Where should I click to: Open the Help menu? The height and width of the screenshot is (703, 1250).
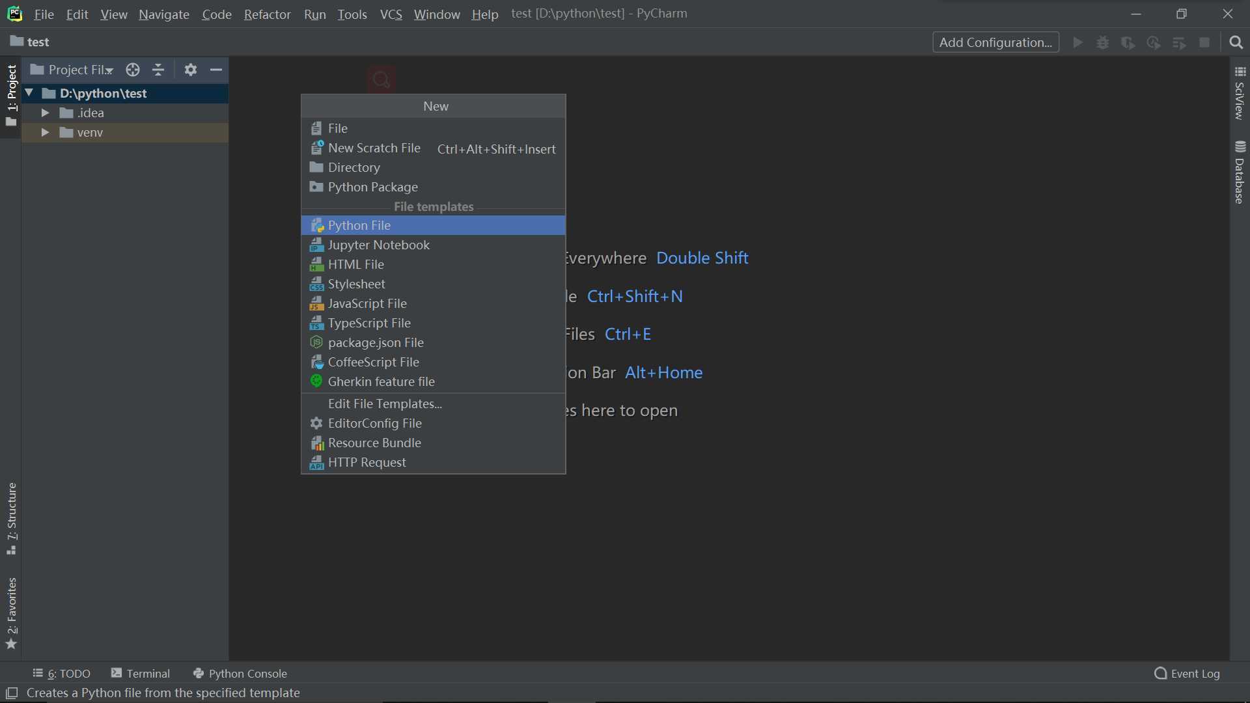coord(484,14)
